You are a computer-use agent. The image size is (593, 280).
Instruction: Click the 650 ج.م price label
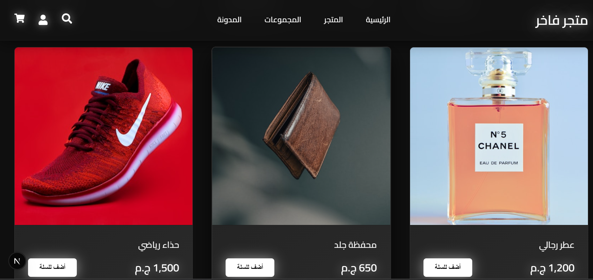click(359, 268)
